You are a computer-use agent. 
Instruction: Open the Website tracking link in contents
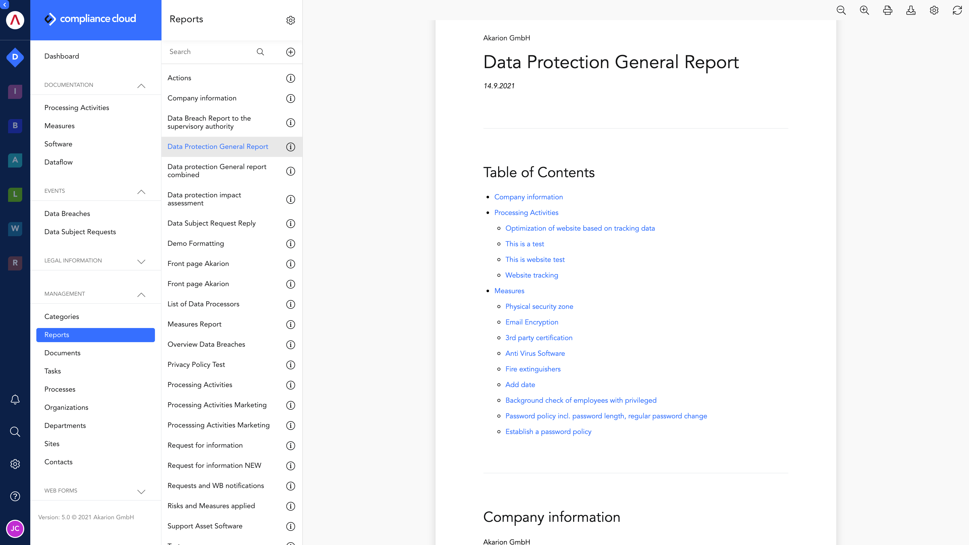(x=531, y=275)
